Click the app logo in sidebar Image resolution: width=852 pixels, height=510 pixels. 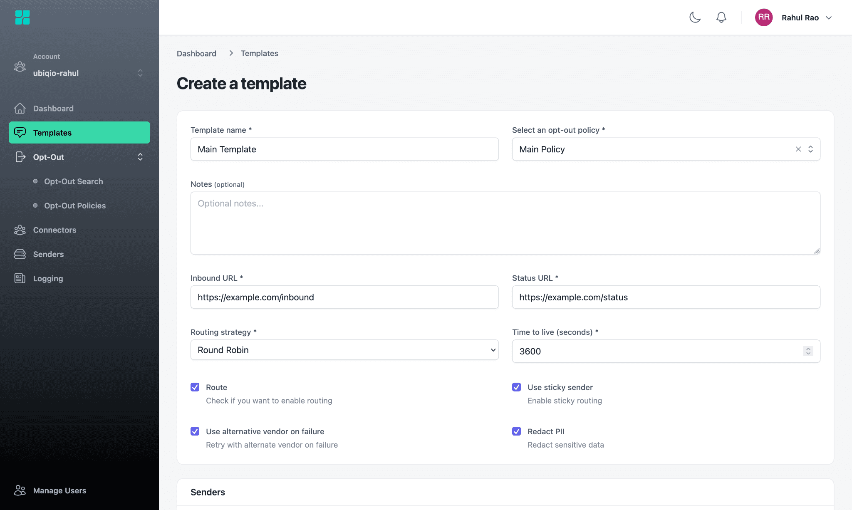[x=22, y=17]
